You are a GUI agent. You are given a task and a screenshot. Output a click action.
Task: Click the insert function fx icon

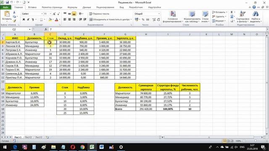pos(46,29)
